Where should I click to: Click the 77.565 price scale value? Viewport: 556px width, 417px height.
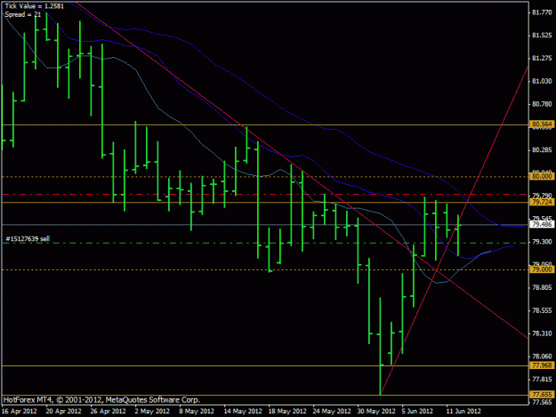(542, 403)
